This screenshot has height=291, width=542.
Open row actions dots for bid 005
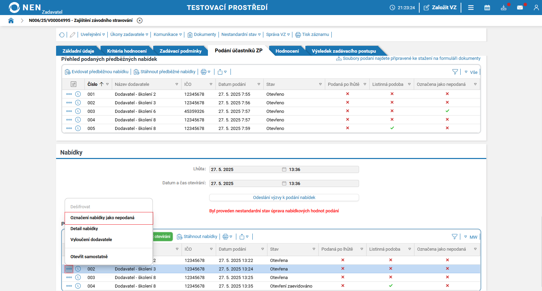tap(69, 128)
